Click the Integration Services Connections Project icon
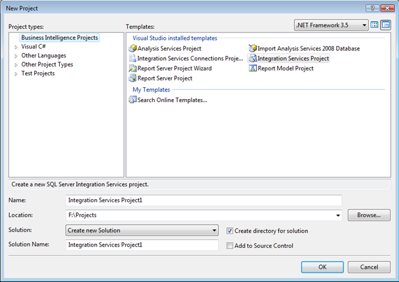 [x=133, y=58]
